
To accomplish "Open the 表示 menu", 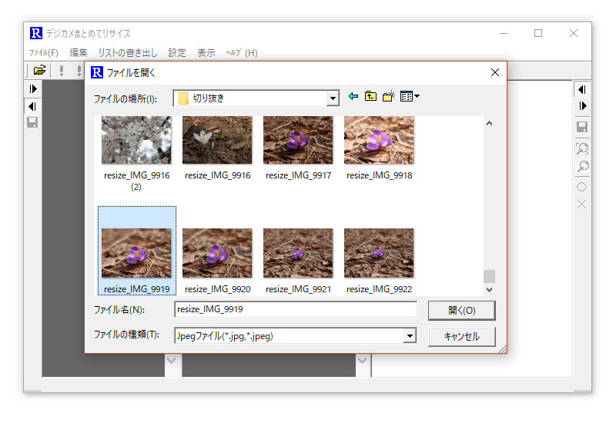I will pyautogui.click(x=206, y=53).
